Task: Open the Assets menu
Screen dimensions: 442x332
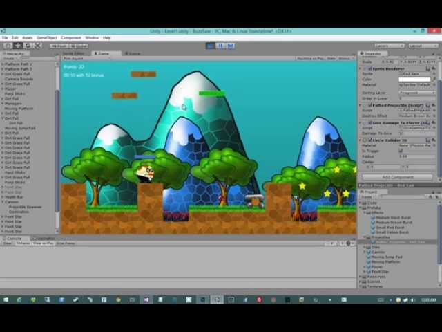Action: click(28, 37)
